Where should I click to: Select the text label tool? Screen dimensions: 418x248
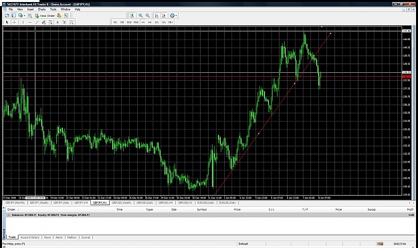[64, 22]
